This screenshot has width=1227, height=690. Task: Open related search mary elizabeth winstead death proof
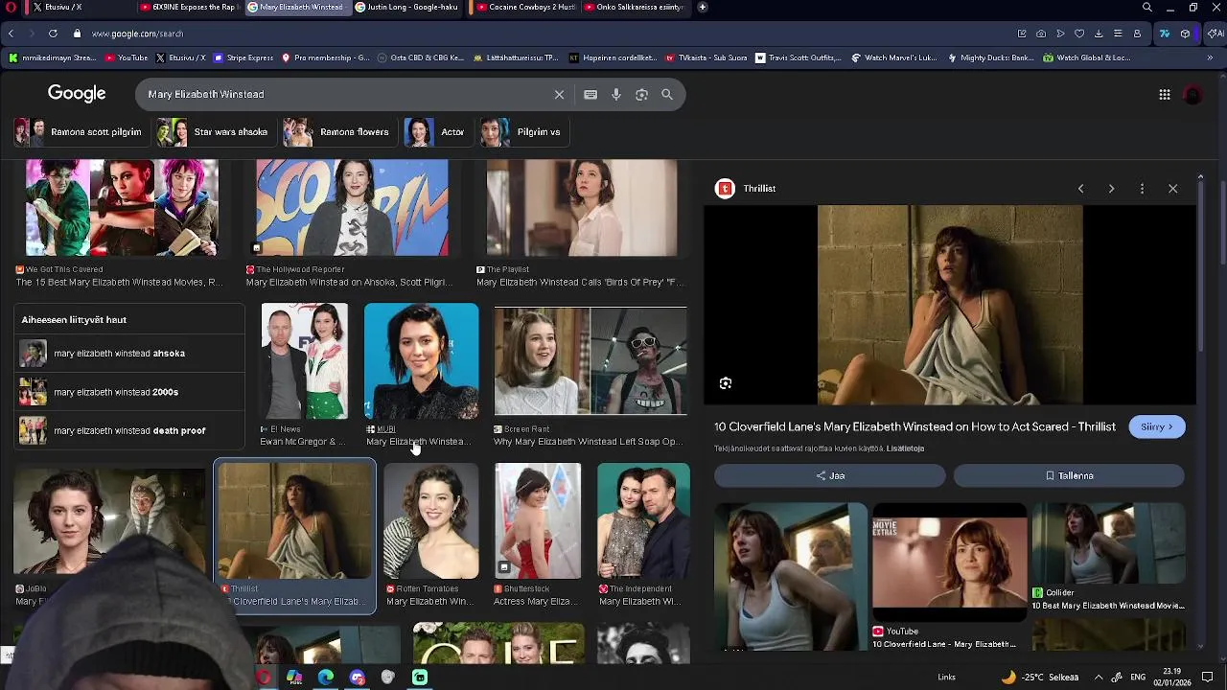[129, 430]
